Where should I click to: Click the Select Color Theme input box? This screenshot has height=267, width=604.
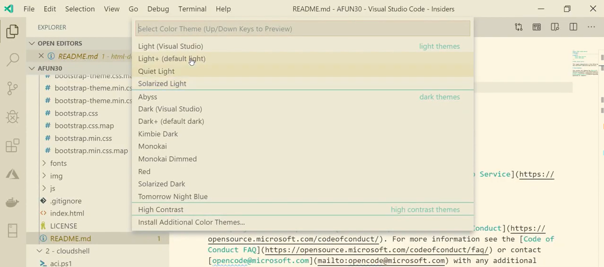302,28
